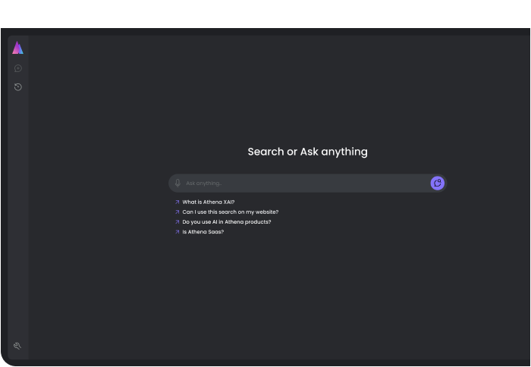This screenshot has height=367, width=531.
Task: Focus the 'Ask anything..' search field
Action: (x=307, y=183)
